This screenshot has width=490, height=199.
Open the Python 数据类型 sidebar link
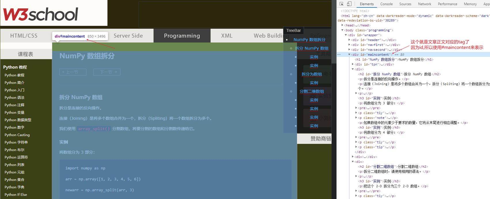pos(18,120)
